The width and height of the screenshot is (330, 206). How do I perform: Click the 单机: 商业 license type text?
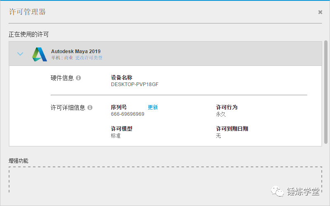[62, 58]
